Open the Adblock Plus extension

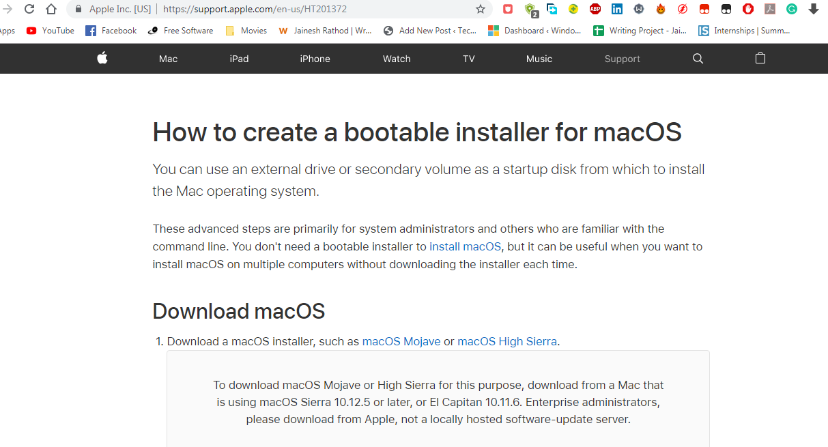pyautogui.click(x=595, y=9)
